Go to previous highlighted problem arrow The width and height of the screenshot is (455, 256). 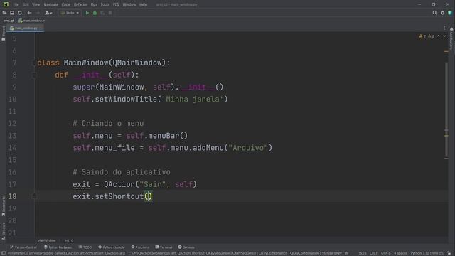[x=439, y=36]
